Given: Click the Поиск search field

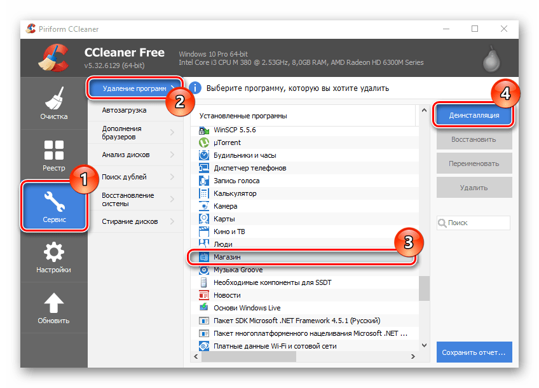Looking at the screenshot, I should [x=477, y=223].
